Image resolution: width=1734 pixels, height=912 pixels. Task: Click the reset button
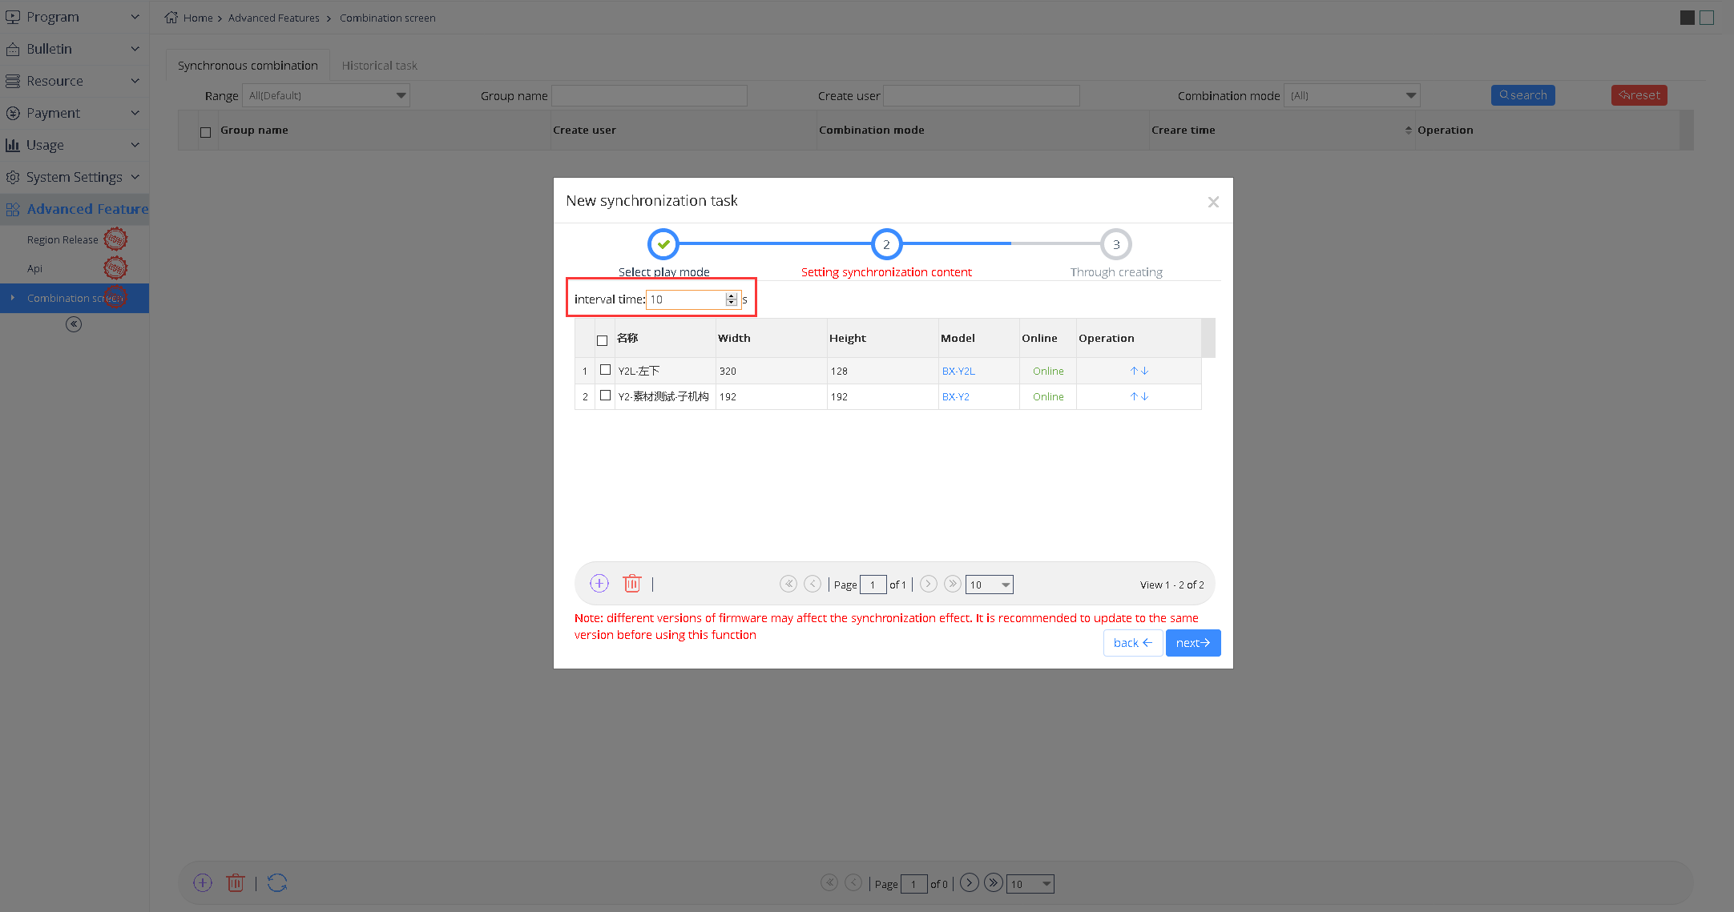1639,95
